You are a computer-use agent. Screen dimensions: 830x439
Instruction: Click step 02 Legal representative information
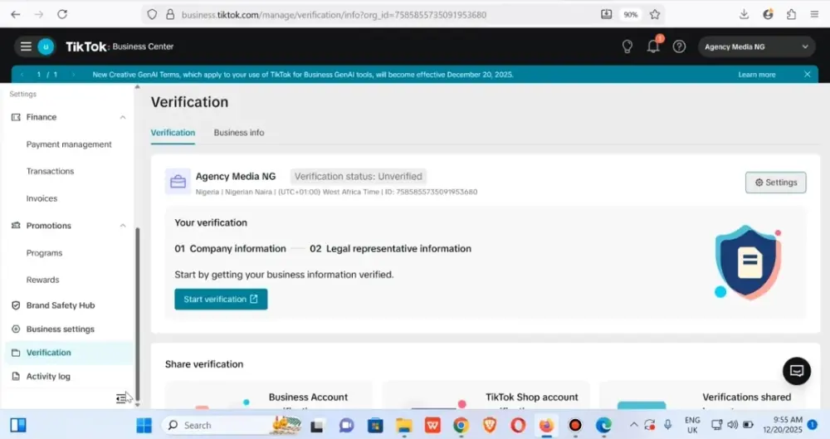390,248
